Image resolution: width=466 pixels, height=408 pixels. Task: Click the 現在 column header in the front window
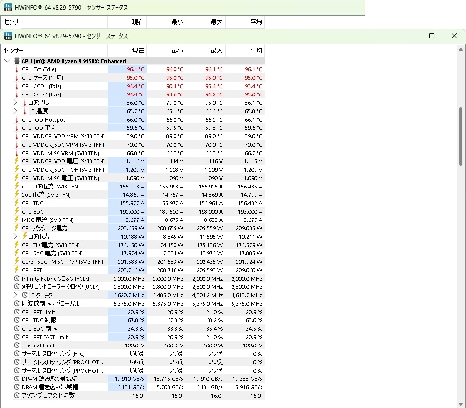[x=127, y=51]
